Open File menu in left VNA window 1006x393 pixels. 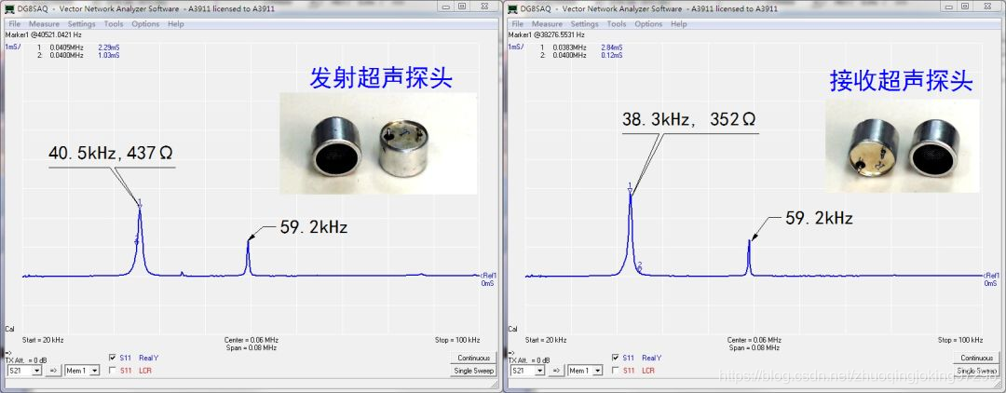(15, 23)
